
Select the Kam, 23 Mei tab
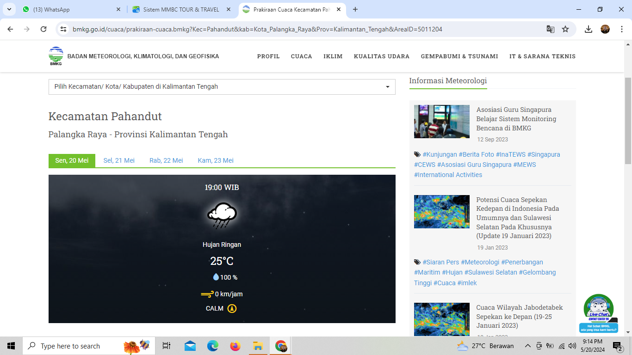click(216, 160)
